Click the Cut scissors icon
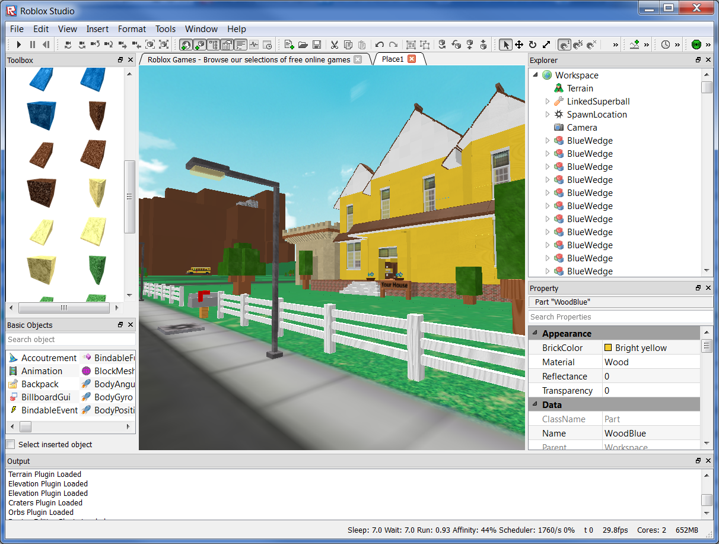The height and width of the screenshot is (544, 719). click(x=334, y=45)
